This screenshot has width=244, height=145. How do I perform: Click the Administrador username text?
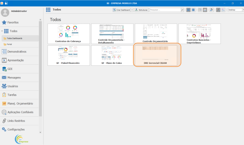tap(19, 11)
